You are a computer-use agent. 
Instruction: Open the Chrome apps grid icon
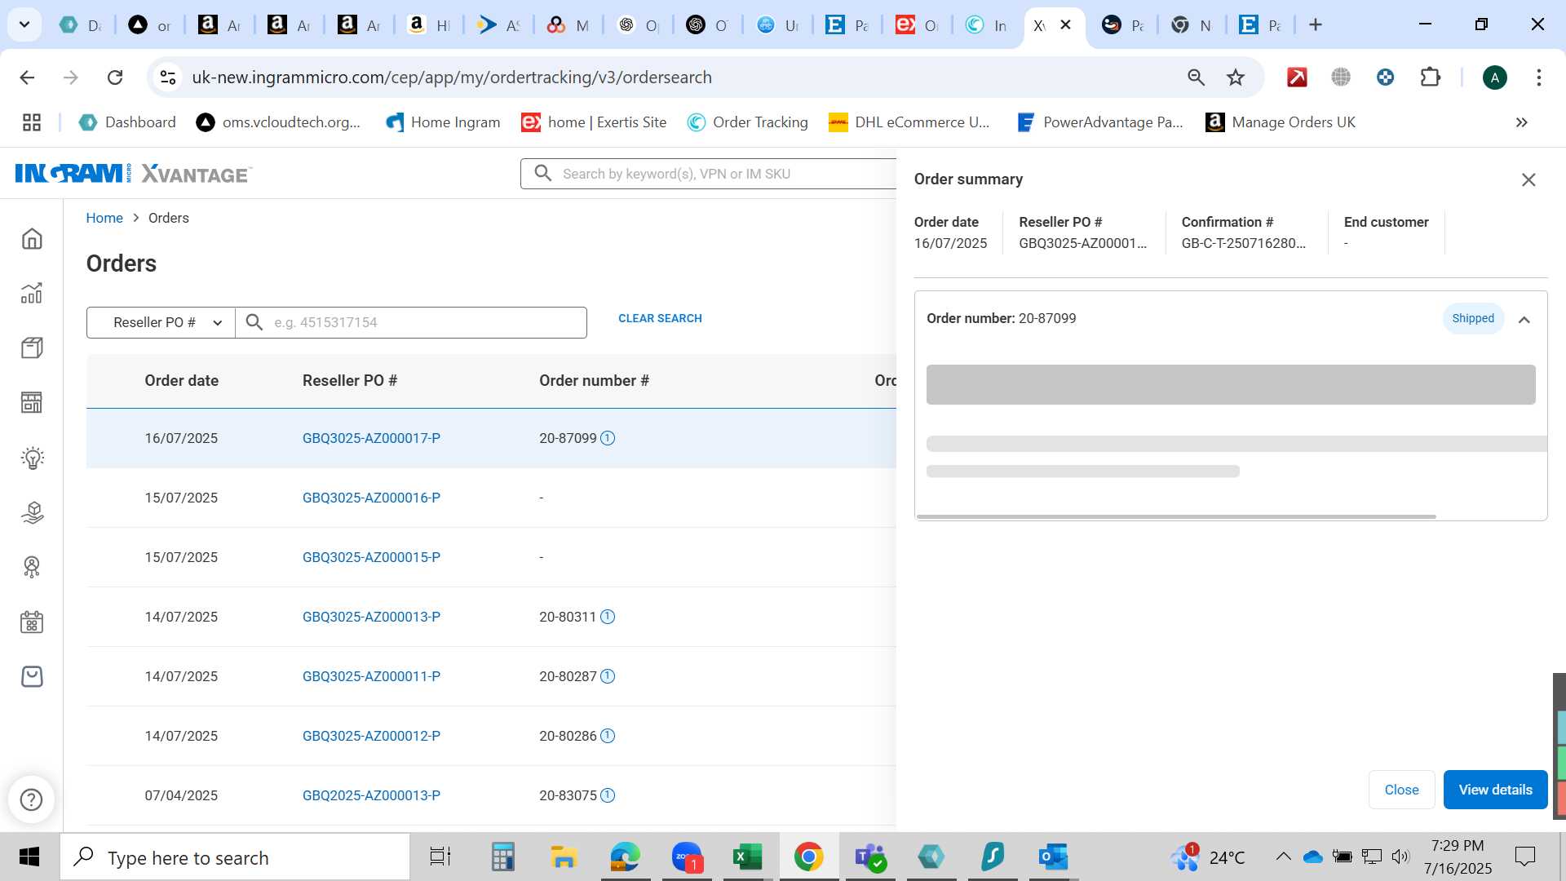coord(32,122)
